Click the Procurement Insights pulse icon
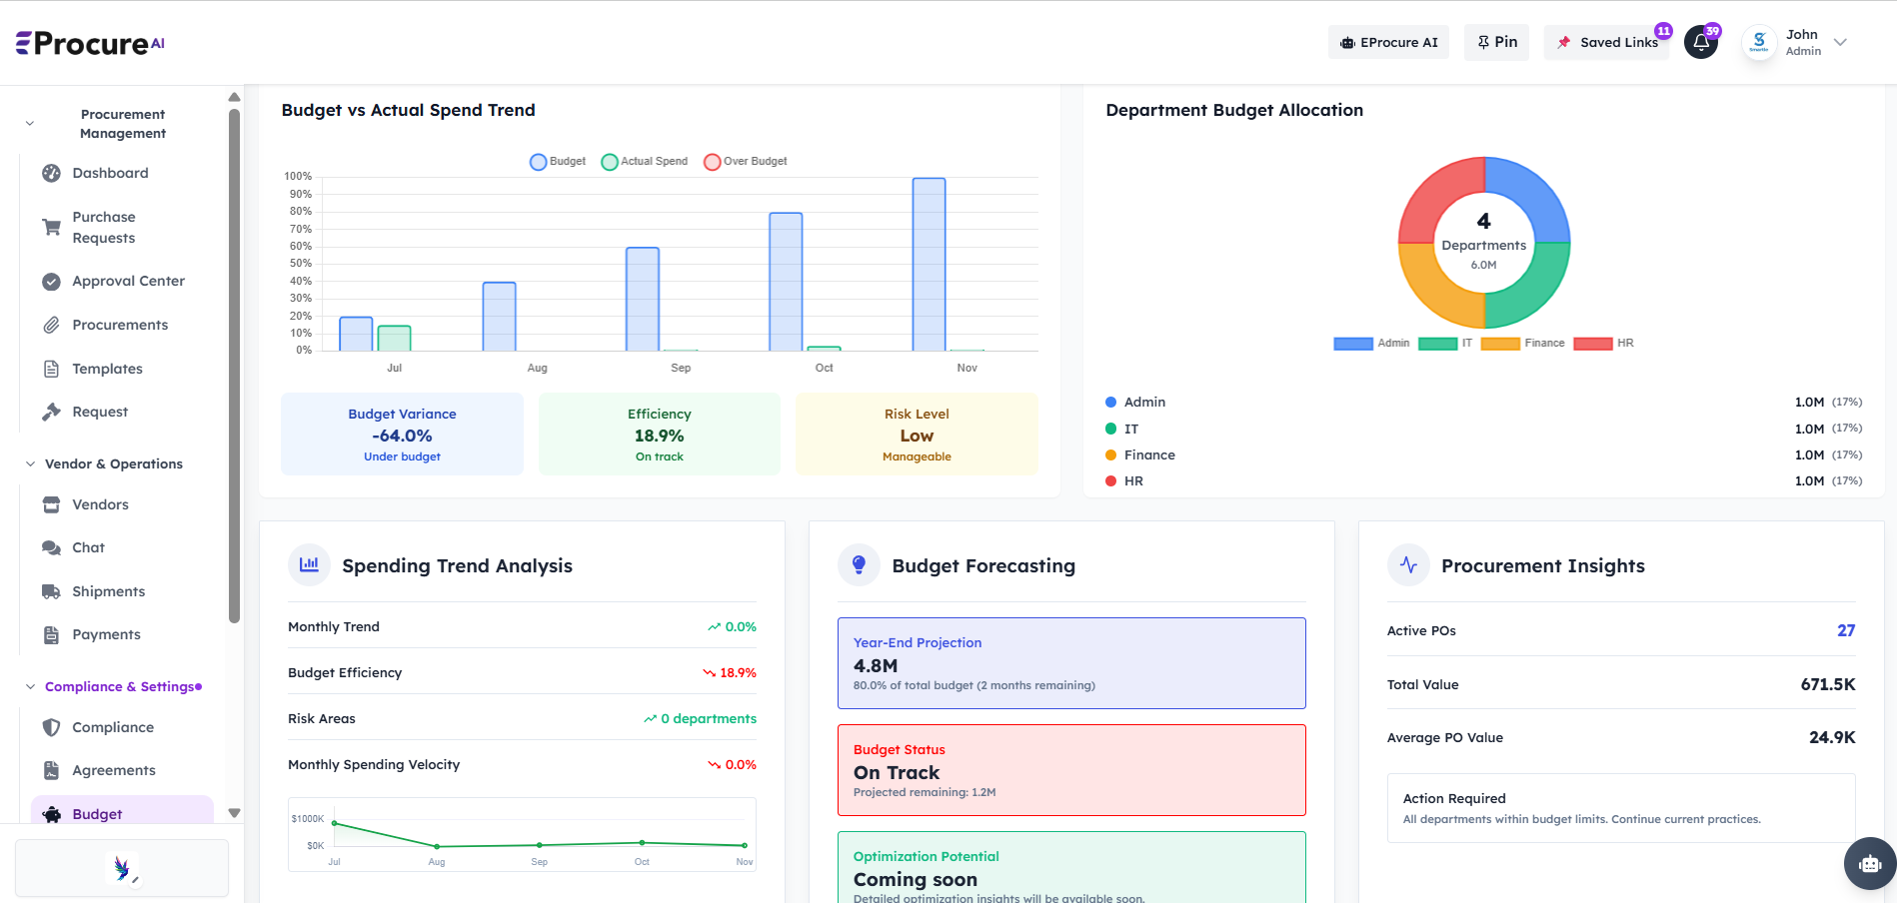 pyautogui.click(x=1408, y=564)
